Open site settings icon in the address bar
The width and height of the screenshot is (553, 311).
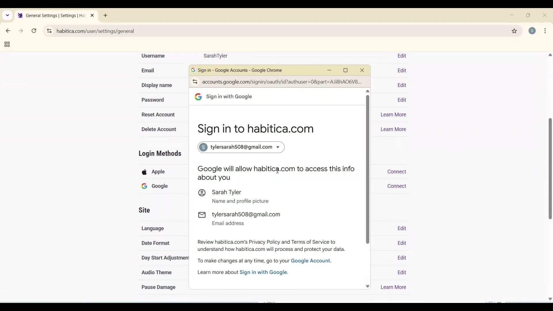pos(49,31)
